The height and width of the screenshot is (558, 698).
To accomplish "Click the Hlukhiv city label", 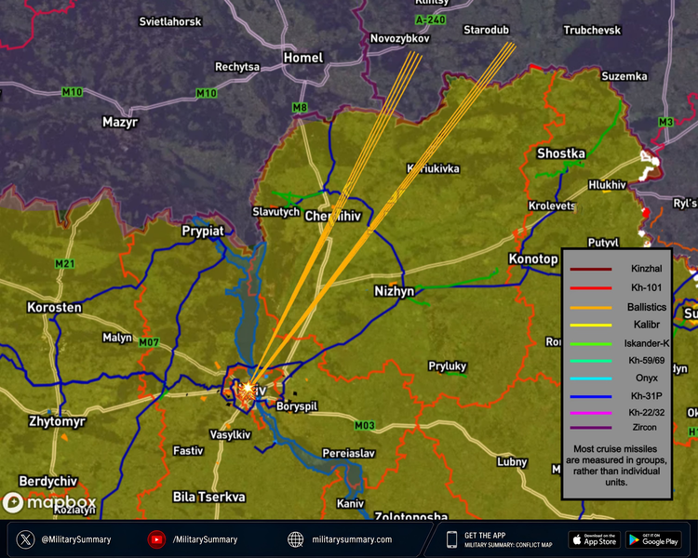I will coord(607,185).
